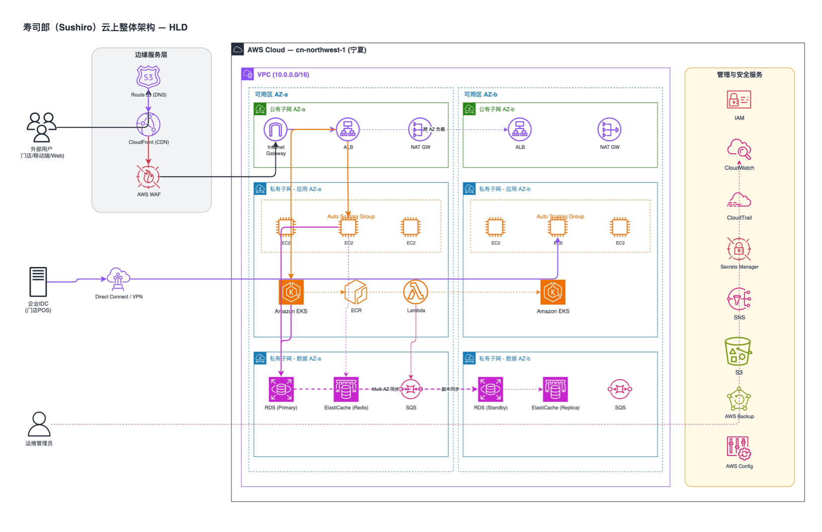This screenshot has height=532, width=822.
Task: Select the "ElastiCache (Redis)" caption
Action: tap(346, 408)
